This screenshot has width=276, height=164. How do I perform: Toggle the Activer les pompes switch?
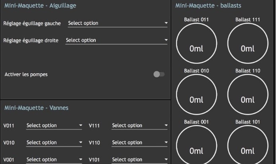click(159, 74)
